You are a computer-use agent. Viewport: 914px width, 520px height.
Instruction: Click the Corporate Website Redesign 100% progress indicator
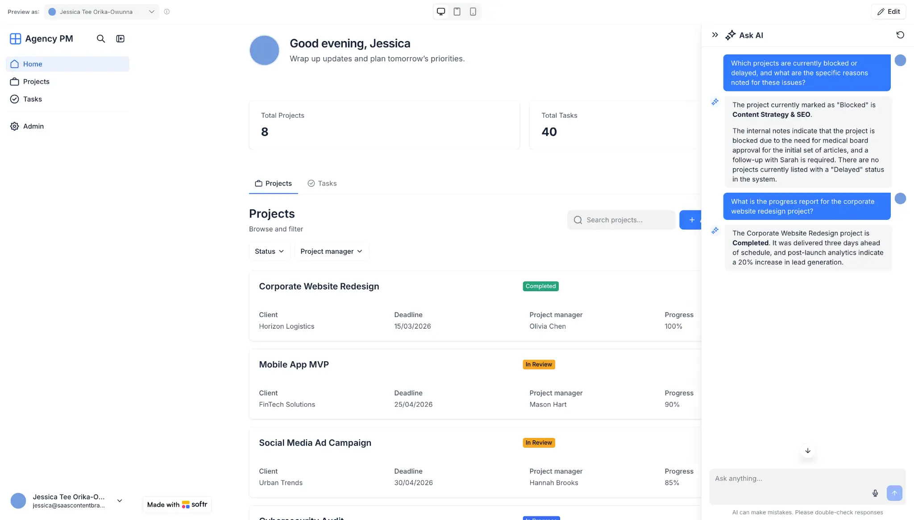pos(673,326)
